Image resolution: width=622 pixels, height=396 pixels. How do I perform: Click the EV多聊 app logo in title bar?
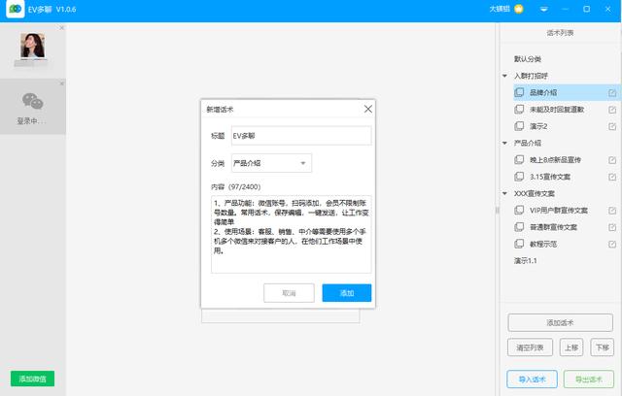(x=16, y=9)
